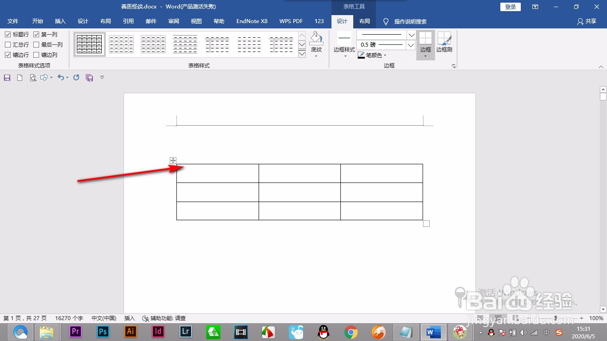Click the ribbon display options icon
The width and height of the screenshot is (607, 341).
tap(535, 7)
